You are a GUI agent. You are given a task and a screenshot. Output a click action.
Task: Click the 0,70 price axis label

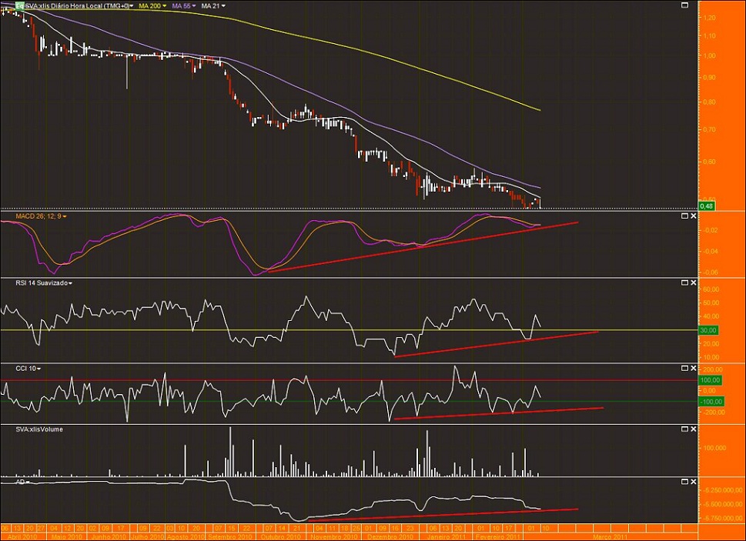tap(709, 129)
